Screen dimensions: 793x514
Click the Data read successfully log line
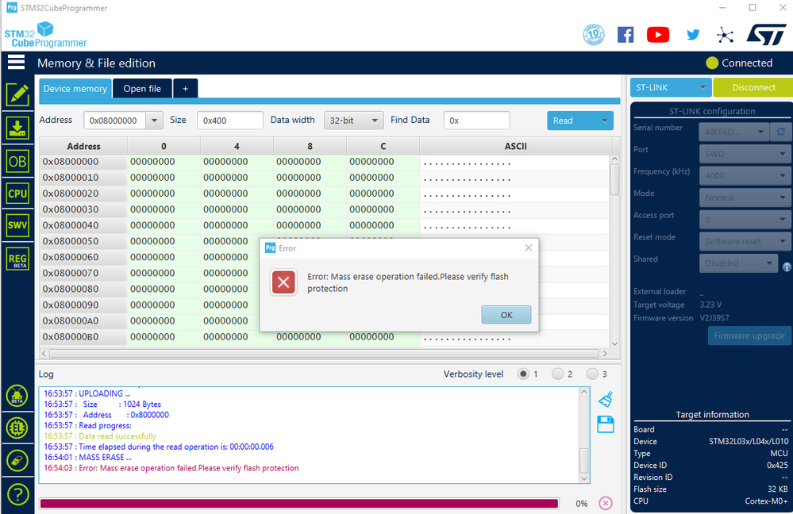point(100,435)
